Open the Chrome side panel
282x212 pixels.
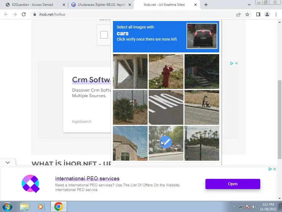(258, 14)
